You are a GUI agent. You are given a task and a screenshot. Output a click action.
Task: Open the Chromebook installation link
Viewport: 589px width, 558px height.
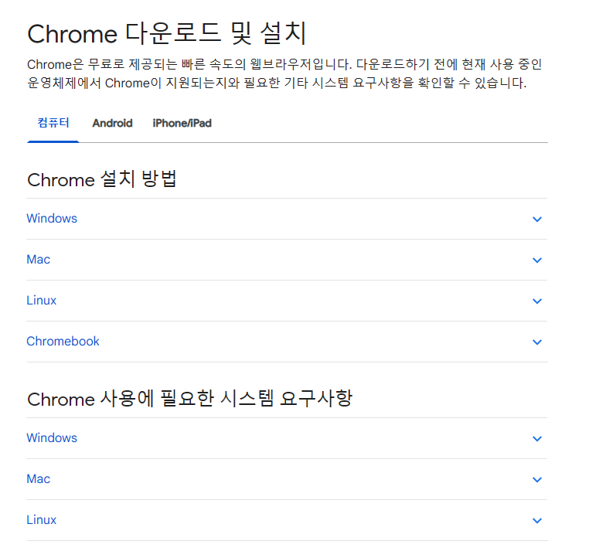click(63, 342)
